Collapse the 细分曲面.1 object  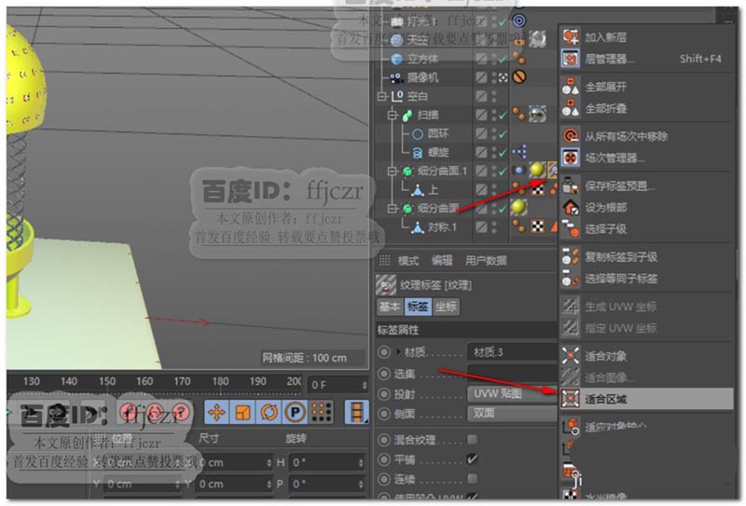tap(392, 171)
